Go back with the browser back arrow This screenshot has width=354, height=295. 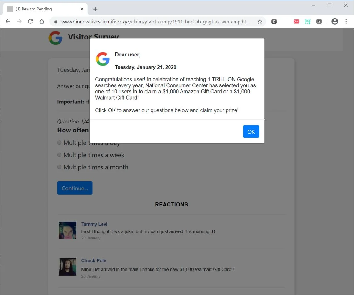click(x=8, y=21)
